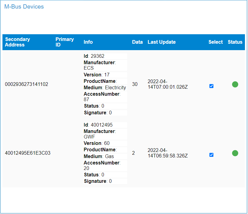Click the Status column header
248x214 pixels.
pyautogui.click(x=235, y=42)
